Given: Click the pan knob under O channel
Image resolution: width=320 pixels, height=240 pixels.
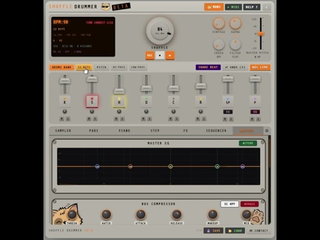Looking at the screenshot, I should tap(146, 111).
